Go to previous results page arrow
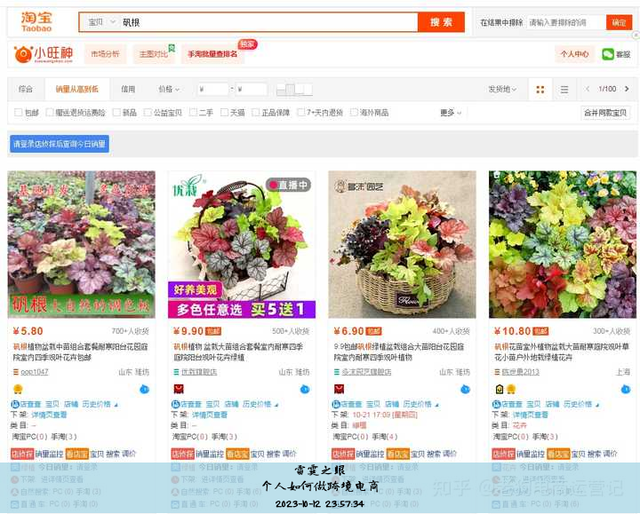This screenshot has height=514, width=640. click(588, 90)
